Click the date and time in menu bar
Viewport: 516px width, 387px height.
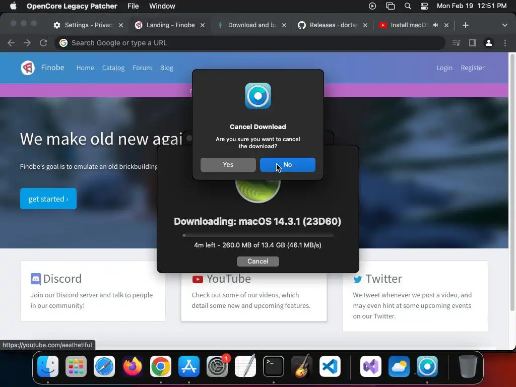point(472,6)
